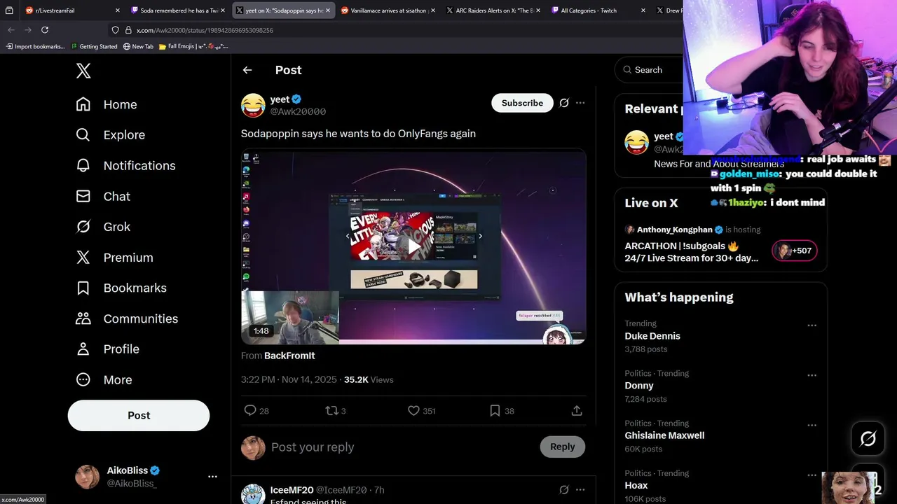Open options for Donny trend
The image size is (897, 504).
tap(812, 375)
